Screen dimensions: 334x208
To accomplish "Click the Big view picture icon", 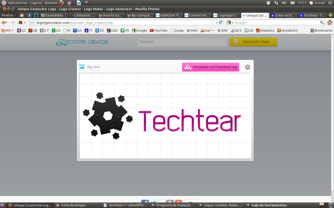I will click(x=82, y=67).
